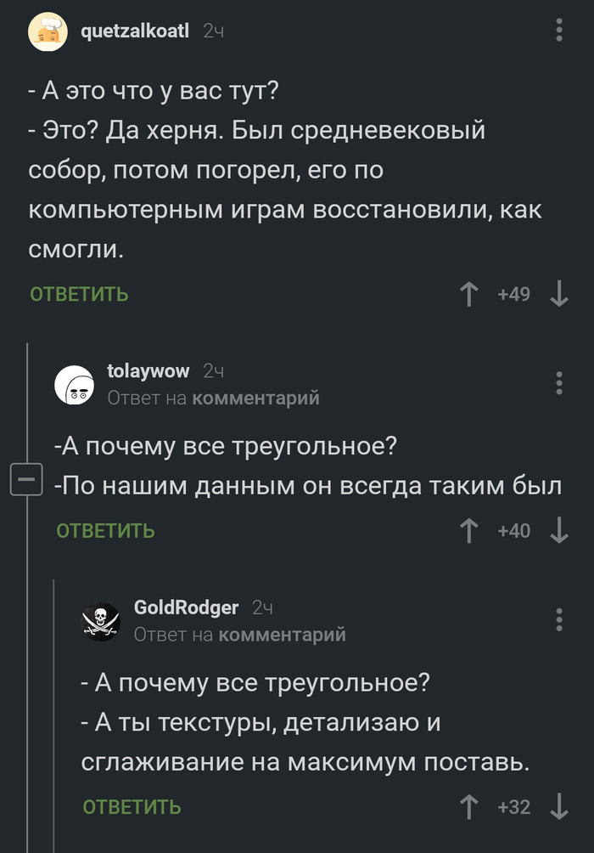Screen dimensions: 594x853
Task: Open options menu for tolaywow's comment
Action: click(558, 383)
